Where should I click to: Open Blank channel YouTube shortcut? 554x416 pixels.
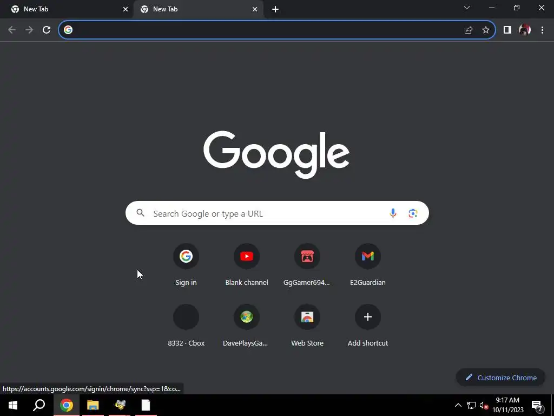(247, 264)
